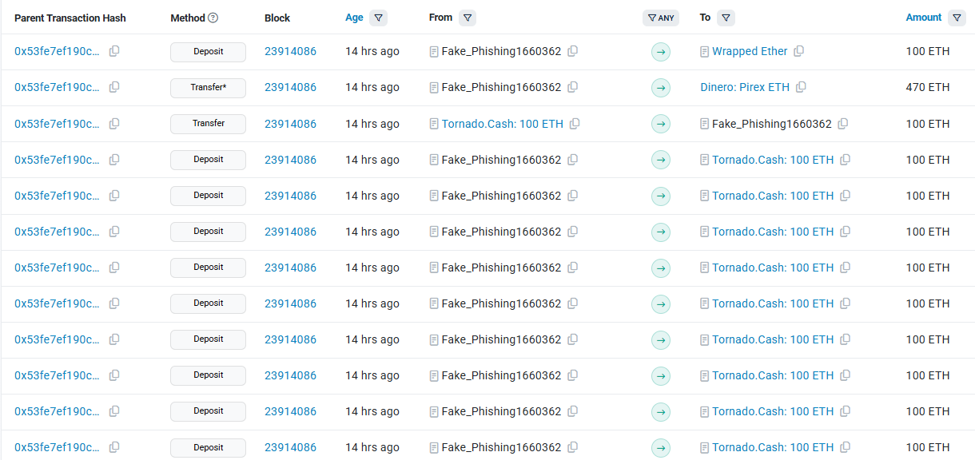This screenshot has width=975, height=460.
Task: Switch Age column display format
Action: coord(354,18)
